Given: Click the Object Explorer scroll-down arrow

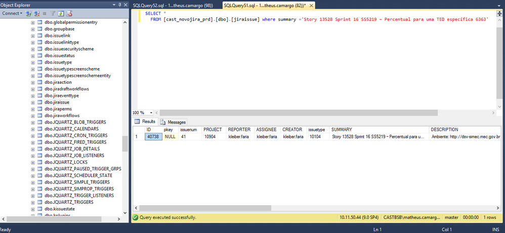Looking at the screenshot, I should point(125,212).
